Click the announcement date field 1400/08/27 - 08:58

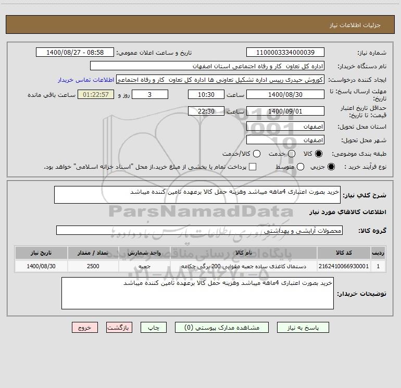pyautogui.click(x=75, y=52)
